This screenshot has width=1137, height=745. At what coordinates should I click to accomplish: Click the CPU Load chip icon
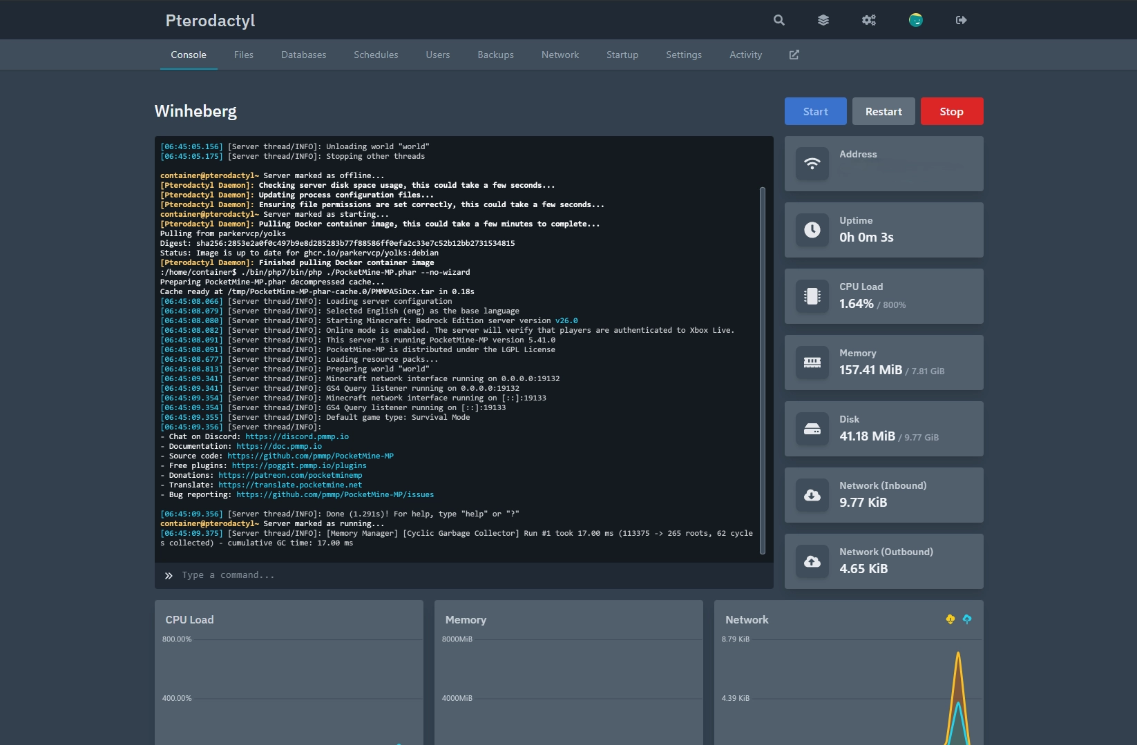pyautogui.click(x=812, y=296)
